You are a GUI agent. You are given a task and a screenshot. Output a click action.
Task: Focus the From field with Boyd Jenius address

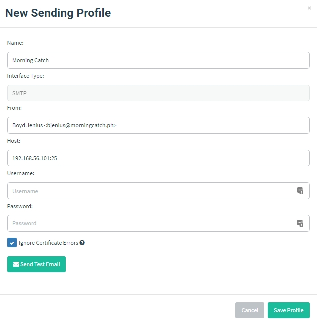(x=158, y=125)
